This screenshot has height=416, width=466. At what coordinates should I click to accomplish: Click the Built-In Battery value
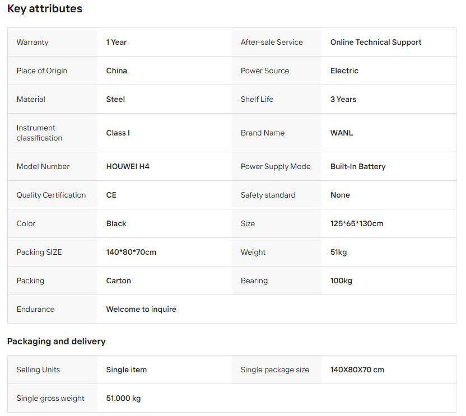358,166
